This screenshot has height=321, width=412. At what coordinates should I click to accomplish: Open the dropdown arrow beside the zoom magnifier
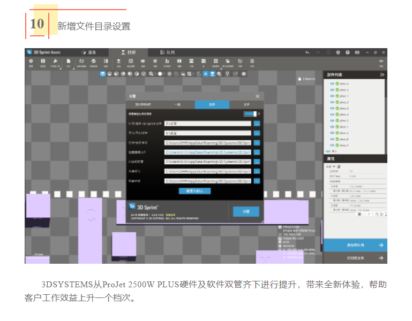point(155,74)
